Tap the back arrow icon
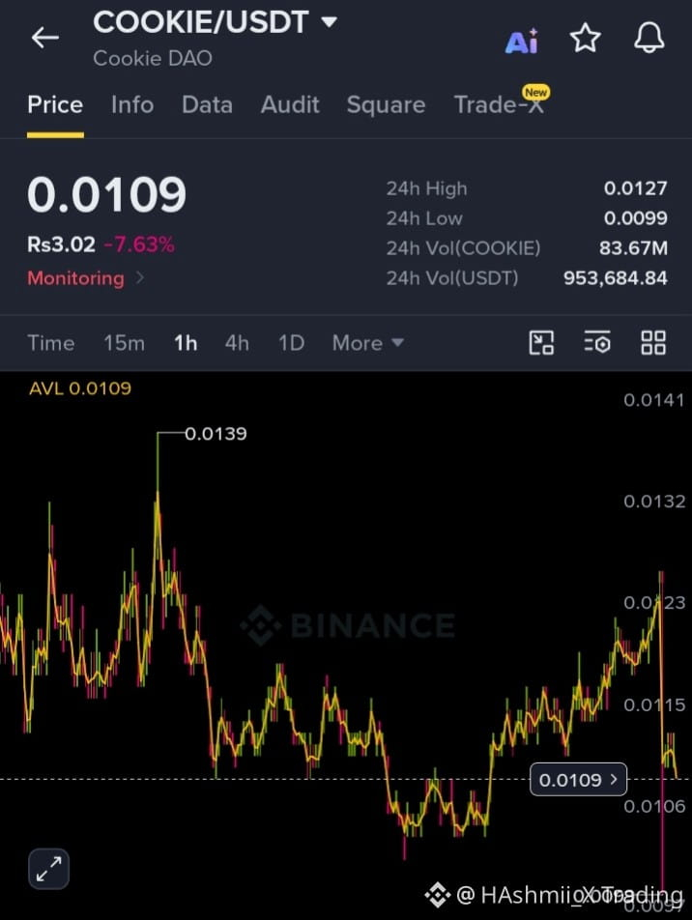 coord(45,38)
